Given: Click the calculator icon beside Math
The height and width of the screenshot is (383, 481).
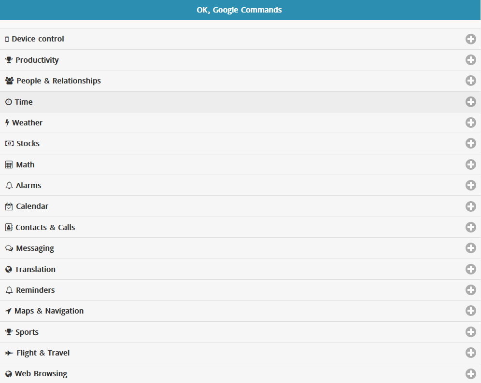Looking at the screenshot, I should point(9,164).
